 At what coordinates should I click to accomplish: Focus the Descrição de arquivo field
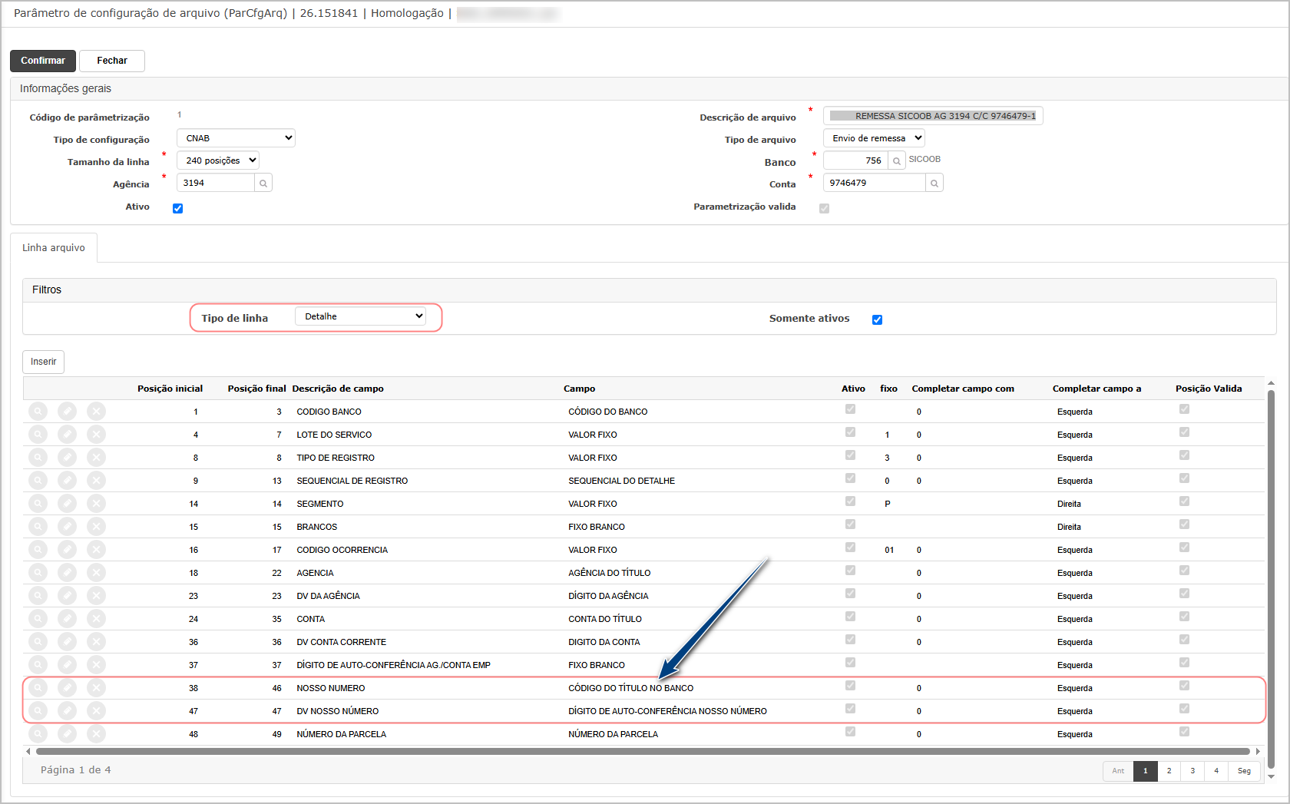[933, 116]
